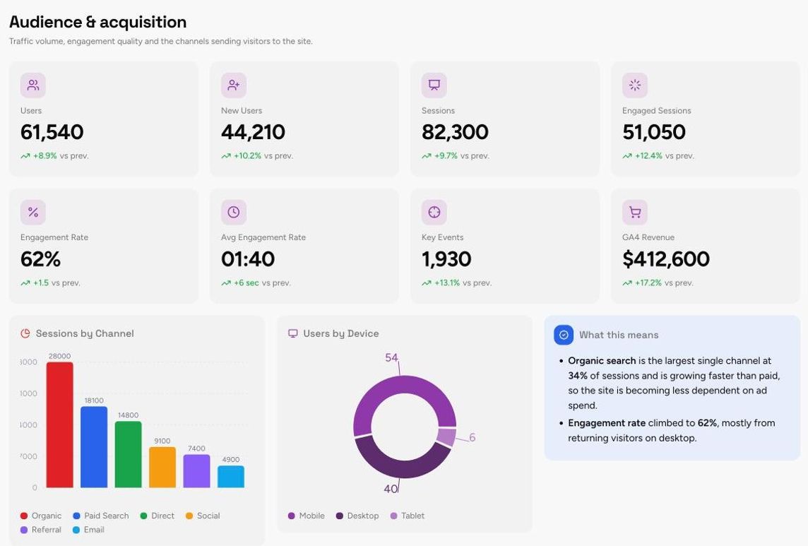The image size is (808, 546).
Task: Click the bold Organic search text
Action: click(x=602, y=361)
